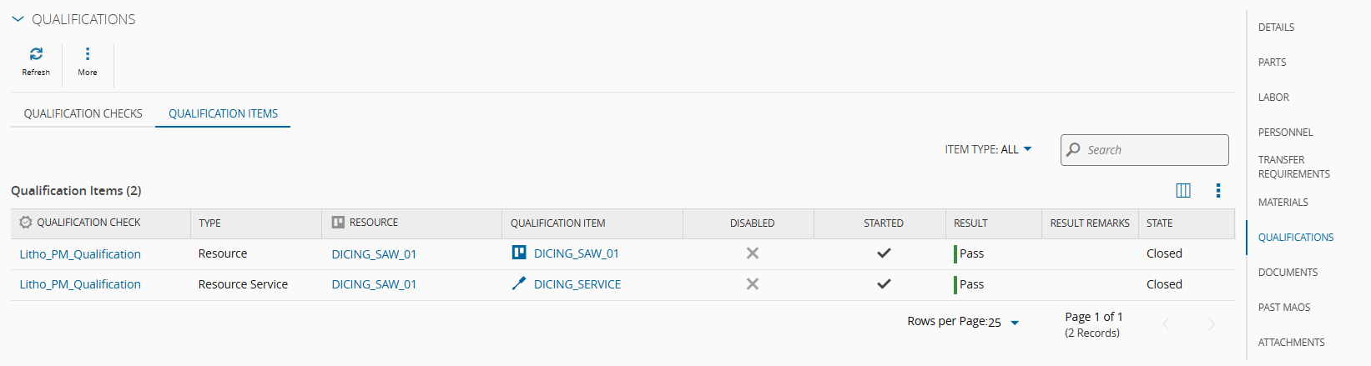1371x366 pixels.
Task: Click the Started checkmark in first row
Action: click(x=884, y=253)
